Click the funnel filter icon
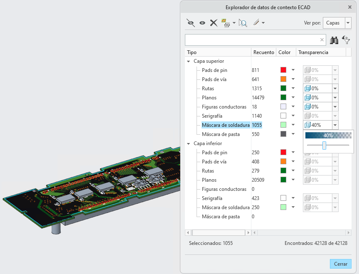 [346, 40]
